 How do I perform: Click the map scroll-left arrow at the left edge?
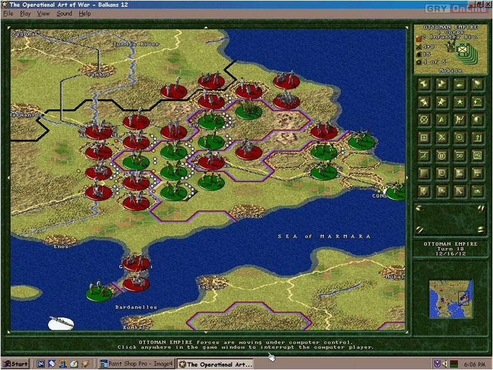8,178
